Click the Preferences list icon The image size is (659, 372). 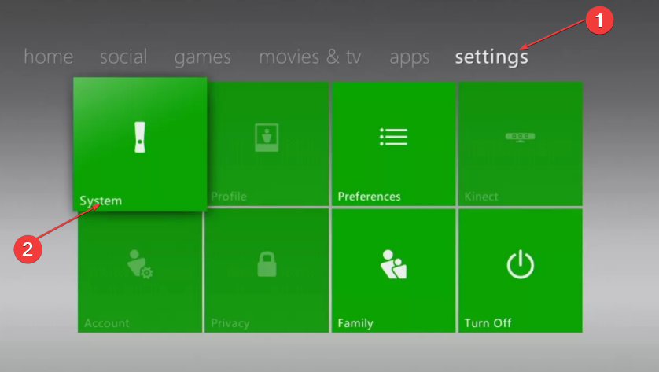393,137
